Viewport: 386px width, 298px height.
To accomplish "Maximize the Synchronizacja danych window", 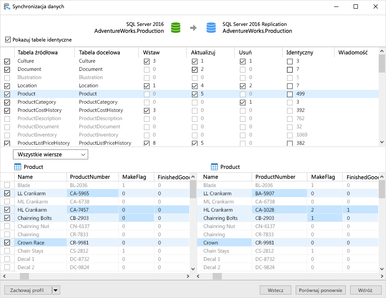I will click(356, 6).
